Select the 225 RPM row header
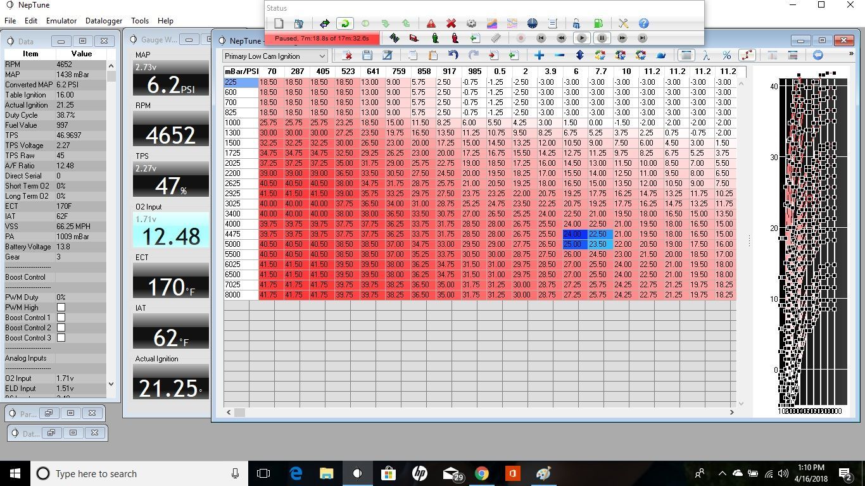This screenshot has height=486, width=865. 241,82
